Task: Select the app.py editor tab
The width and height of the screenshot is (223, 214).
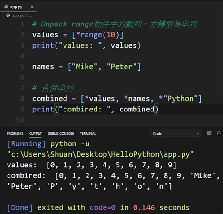Action: [x=18, y=7]
